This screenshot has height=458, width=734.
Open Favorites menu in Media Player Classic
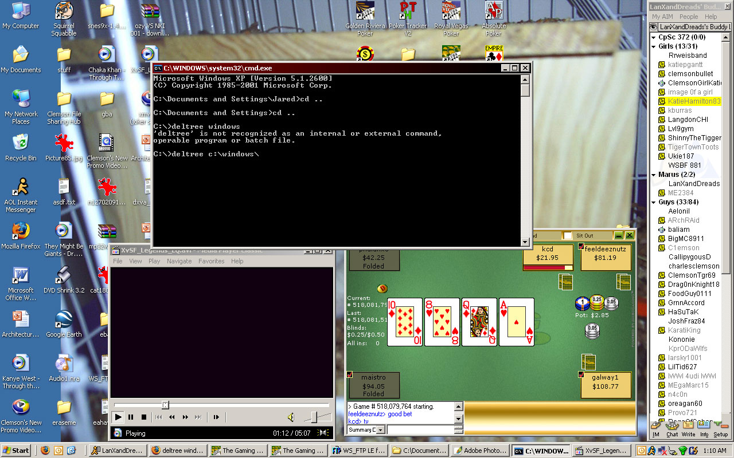[x=212, y=261]
